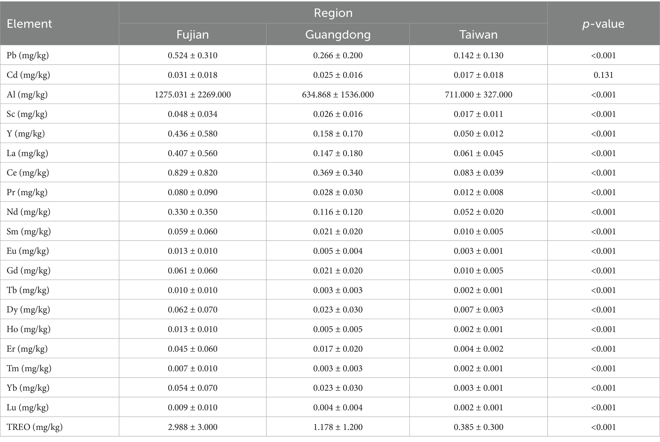
Task: Select Guangdong value 634.868 ± 1536.000
Action: pyautogui.click(x=338, y=95)
